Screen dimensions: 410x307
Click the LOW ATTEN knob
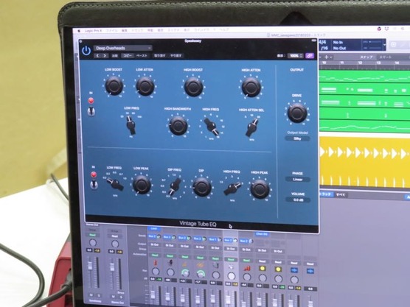pyautogui.click(x=145, y=86)
